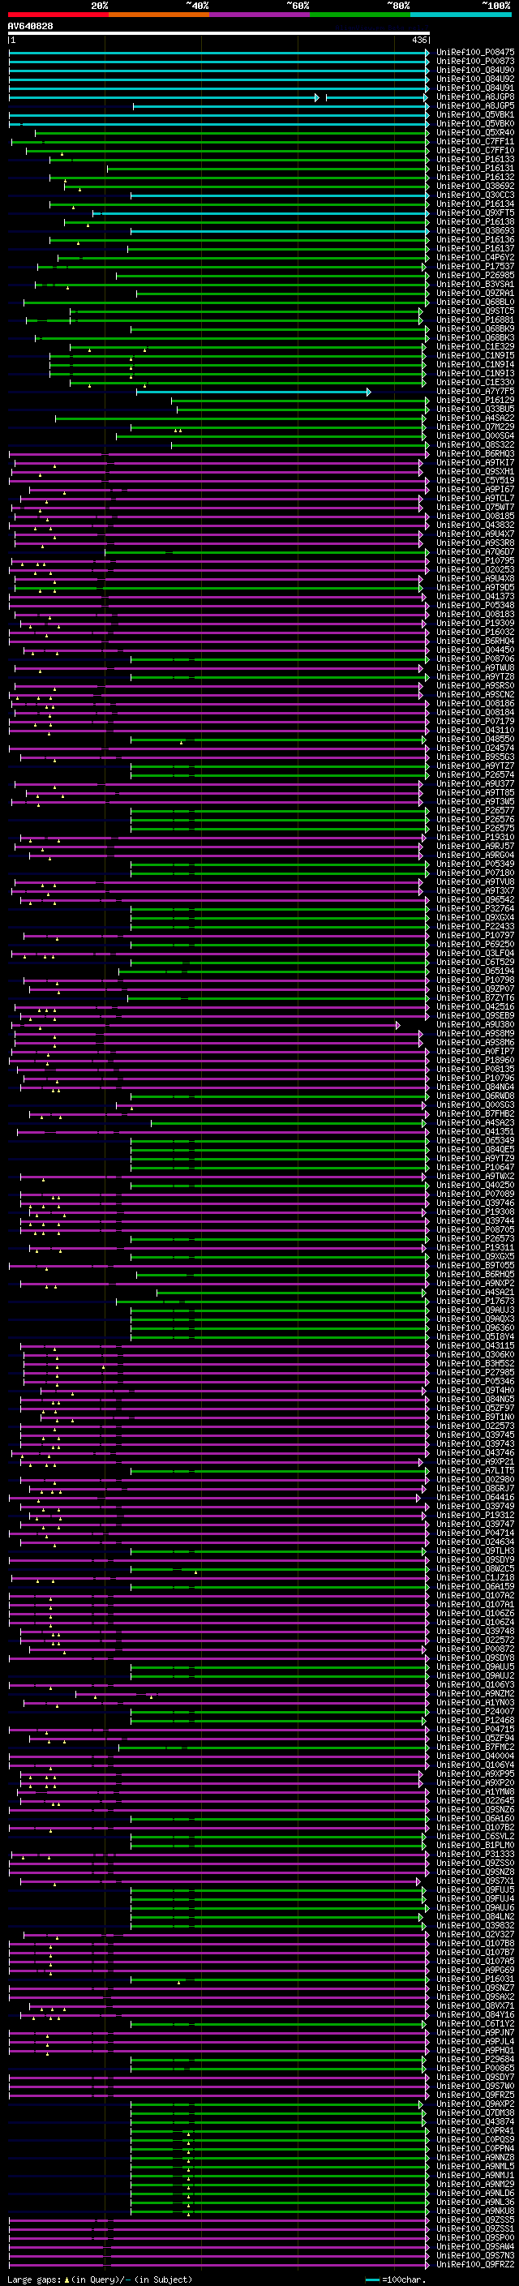The width and height of the screenshot is (519, 2286).
Task: Select the UniRef100_P16131 row label
Action: 475,169
